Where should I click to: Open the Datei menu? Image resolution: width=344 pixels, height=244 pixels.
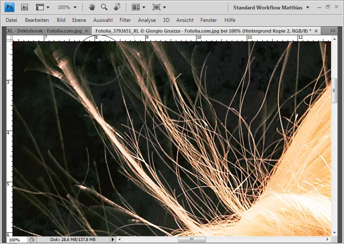point(12,20)
